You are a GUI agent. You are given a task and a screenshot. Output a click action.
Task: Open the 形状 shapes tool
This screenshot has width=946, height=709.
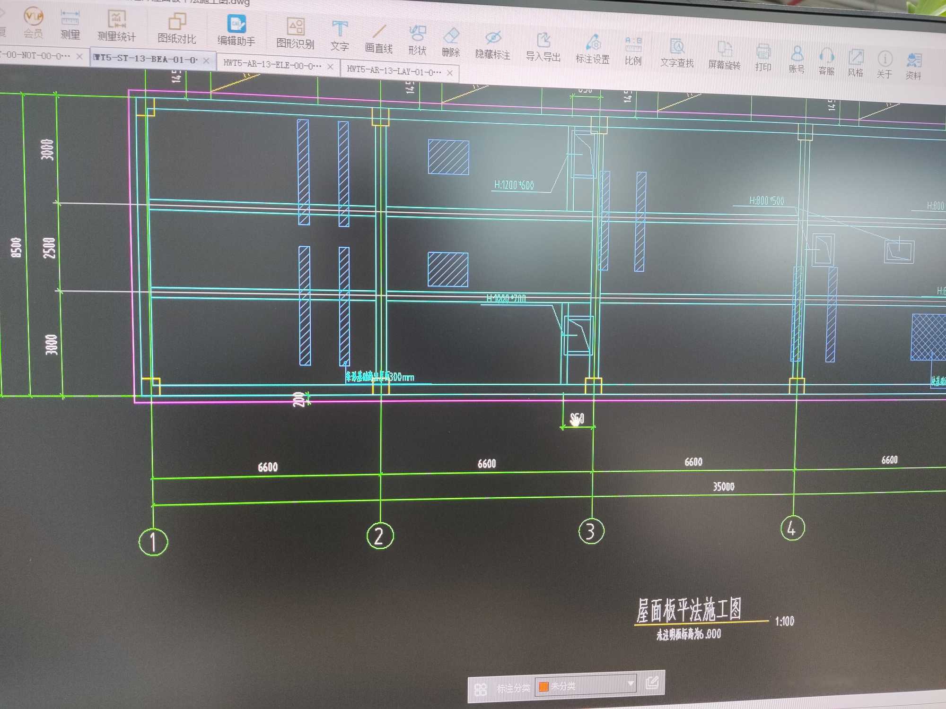pos(417,41)
